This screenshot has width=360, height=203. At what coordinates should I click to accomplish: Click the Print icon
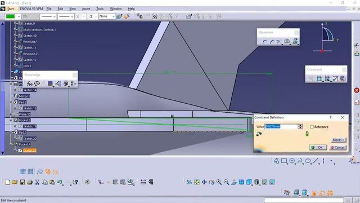30,182
